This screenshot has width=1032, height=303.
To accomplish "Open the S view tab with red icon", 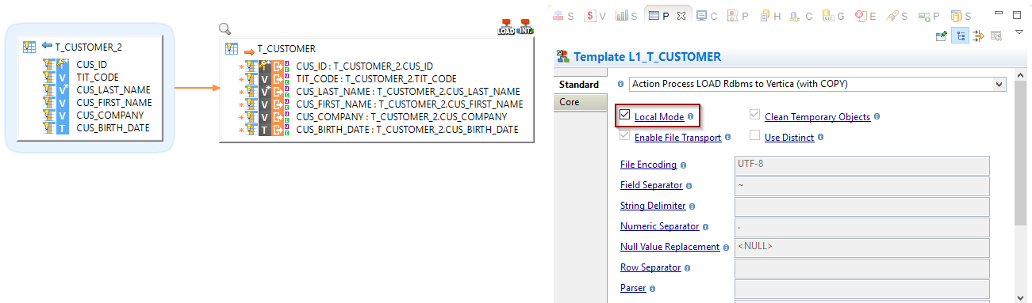I will click(563, 15).
